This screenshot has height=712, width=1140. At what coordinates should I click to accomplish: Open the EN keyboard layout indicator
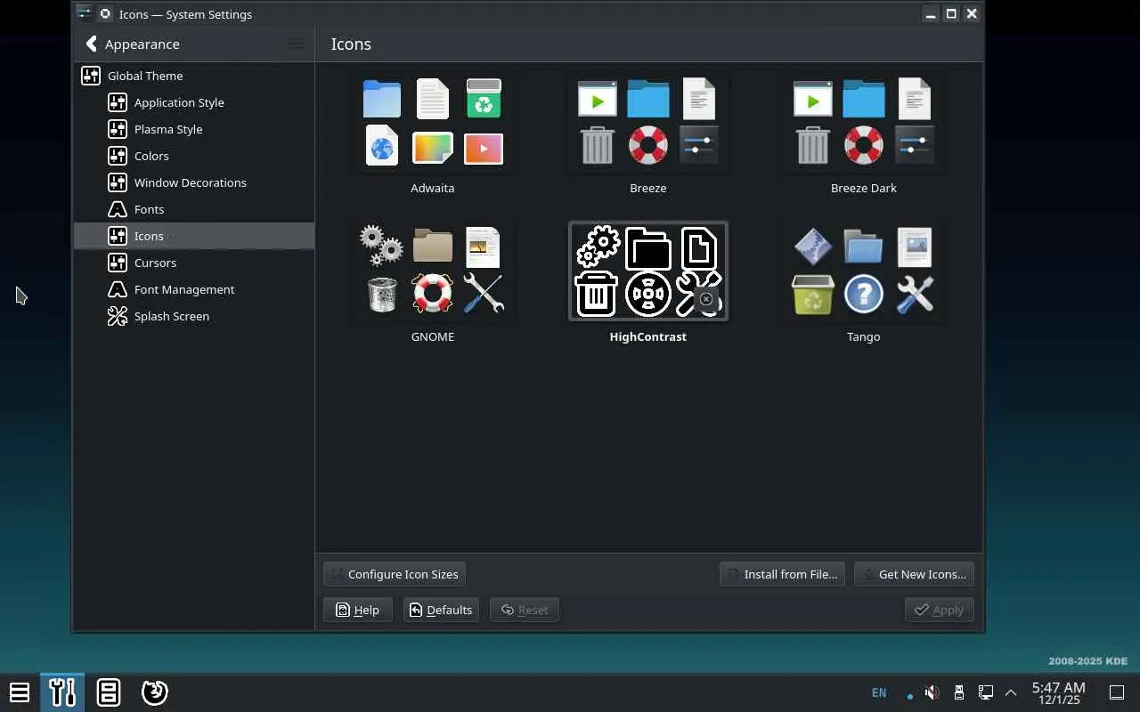(879, 692)
